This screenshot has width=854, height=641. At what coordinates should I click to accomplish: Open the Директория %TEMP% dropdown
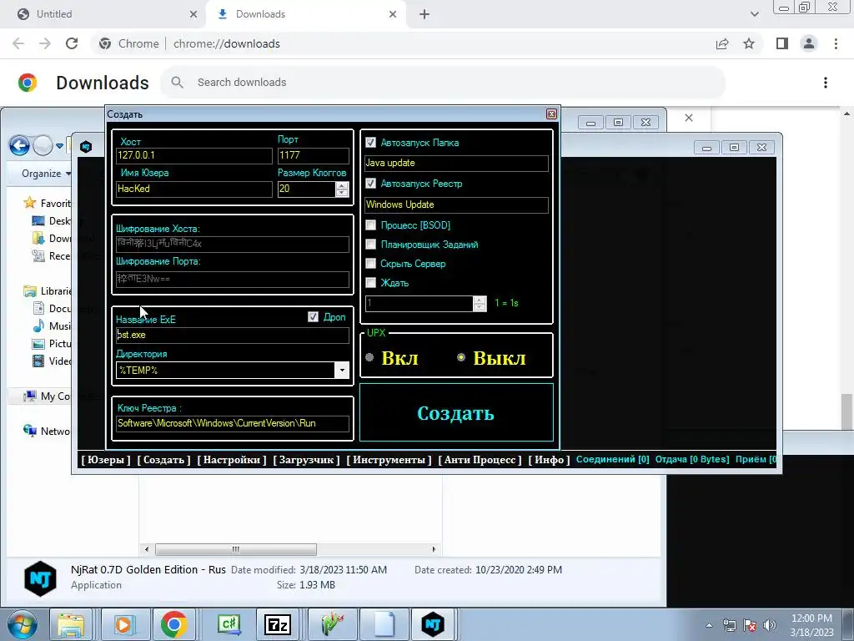(x=341, y=370)
